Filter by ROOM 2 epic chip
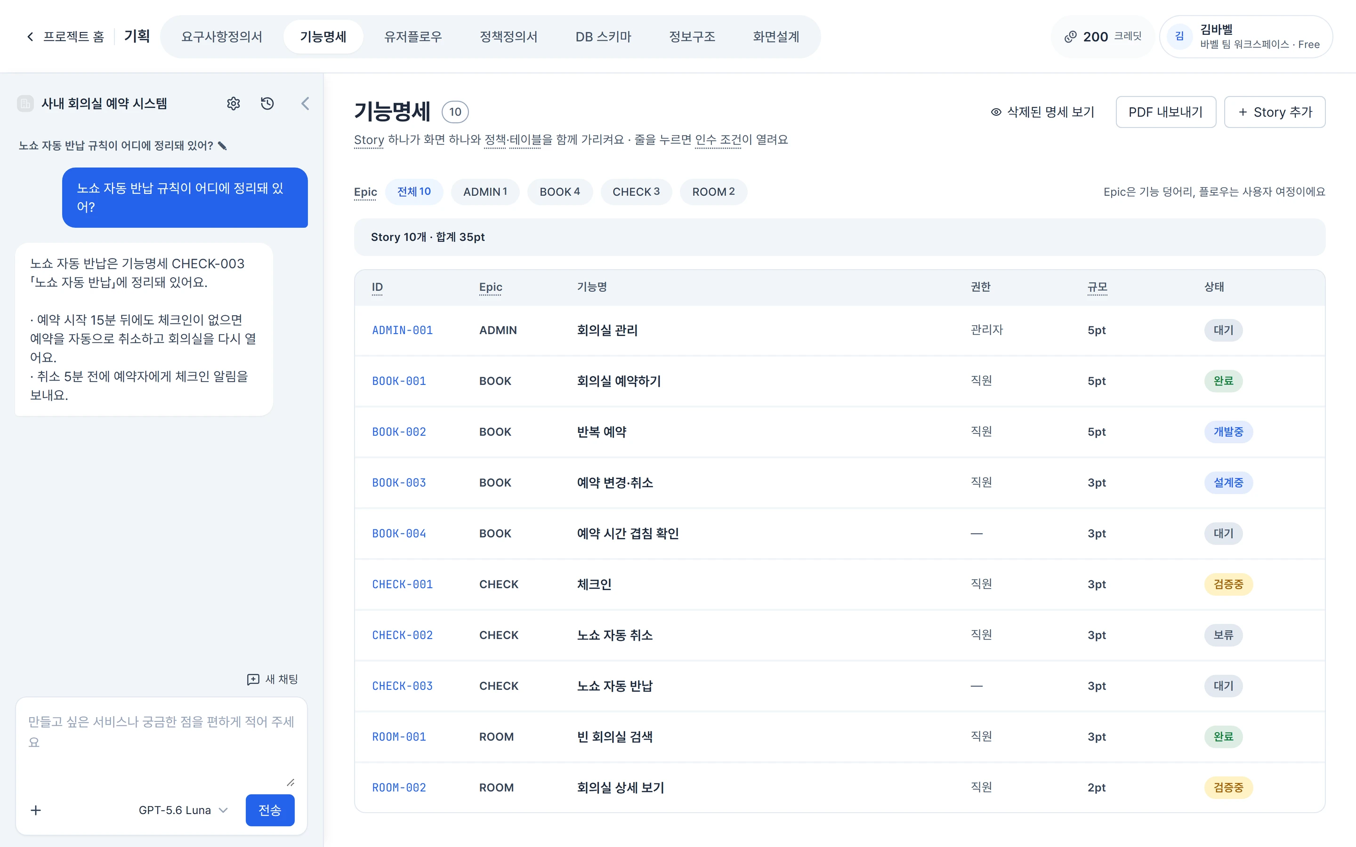The height and width of the screenshot is (847, 1356). [713, 192]
